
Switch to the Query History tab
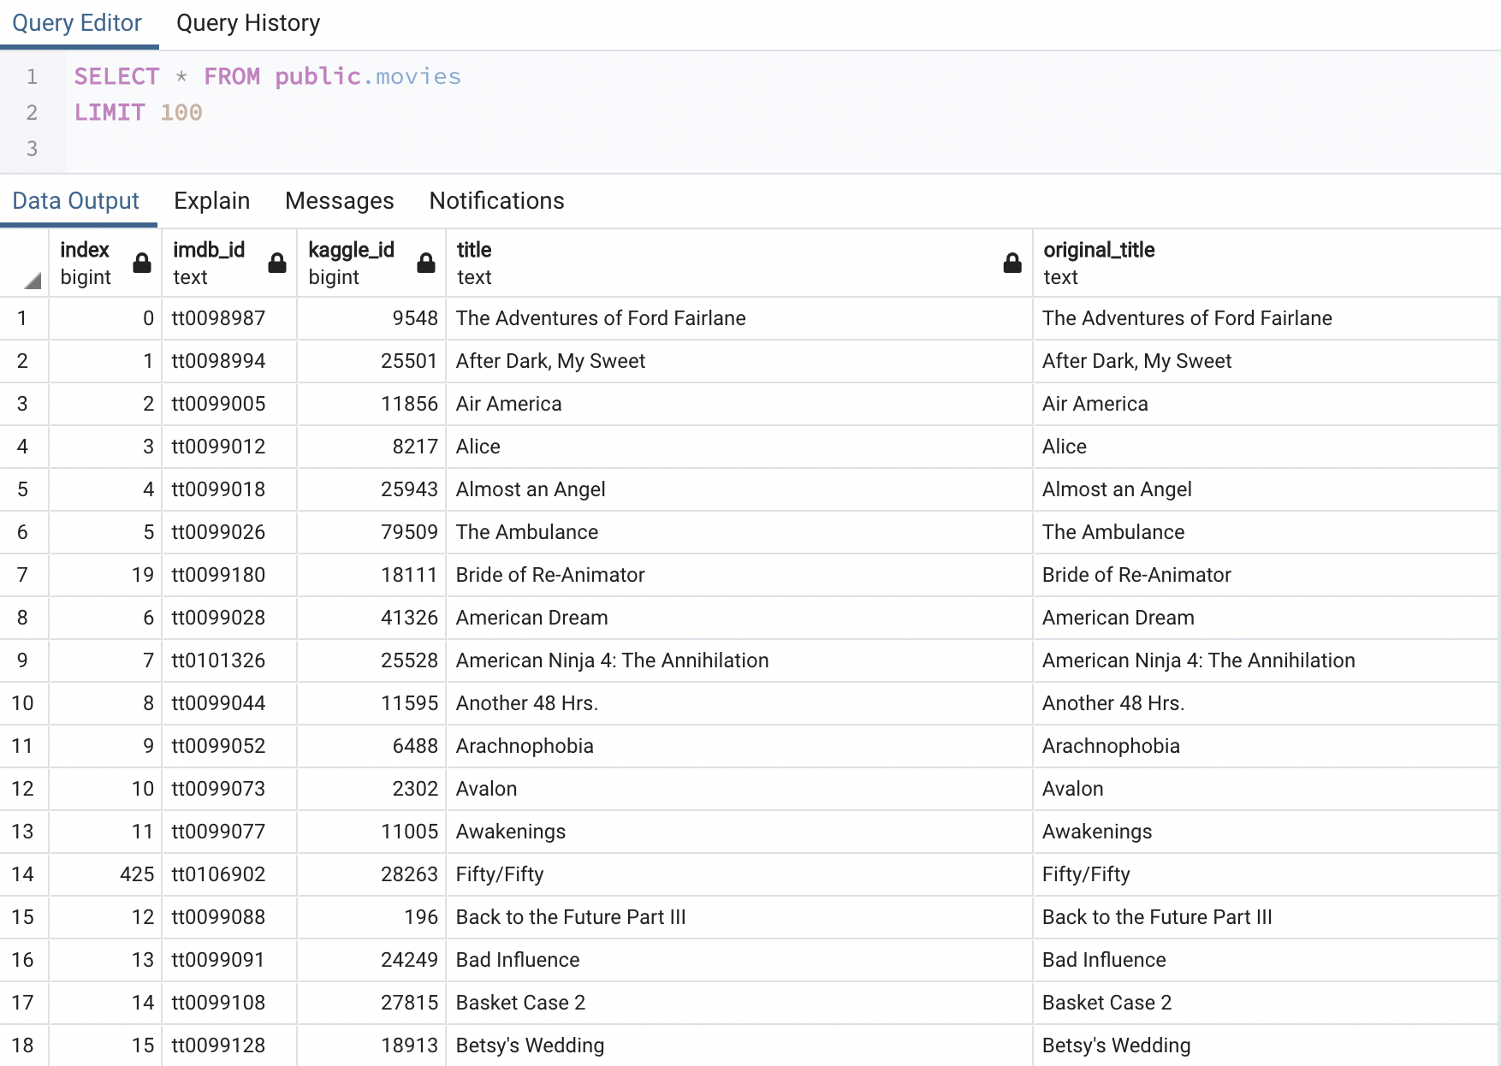(247, 23)
